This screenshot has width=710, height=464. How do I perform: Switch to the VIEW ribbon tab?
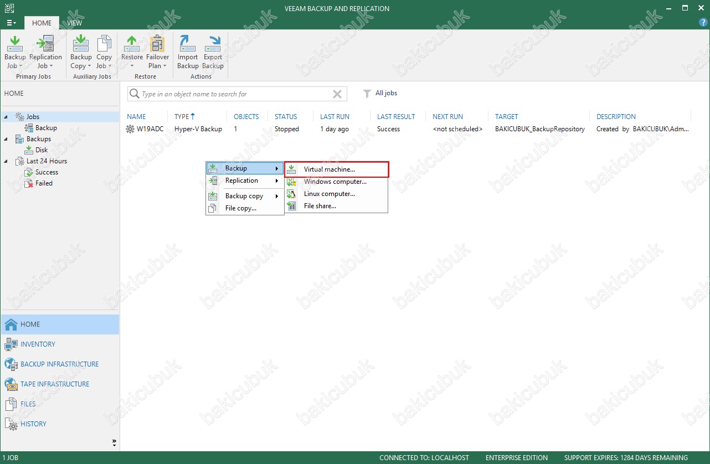point(74,23)
